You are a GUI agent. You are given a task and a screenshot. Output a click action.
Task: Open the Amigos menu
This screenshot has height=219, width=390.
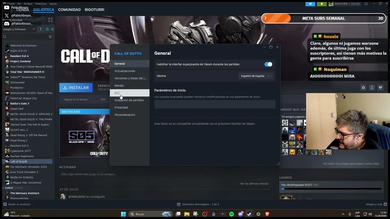tap(28, 4)
